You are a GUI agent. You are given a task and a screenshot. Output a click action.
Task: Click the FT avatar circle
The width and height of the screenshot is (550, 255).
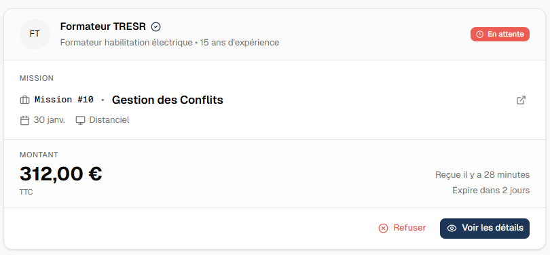(35, 34)
